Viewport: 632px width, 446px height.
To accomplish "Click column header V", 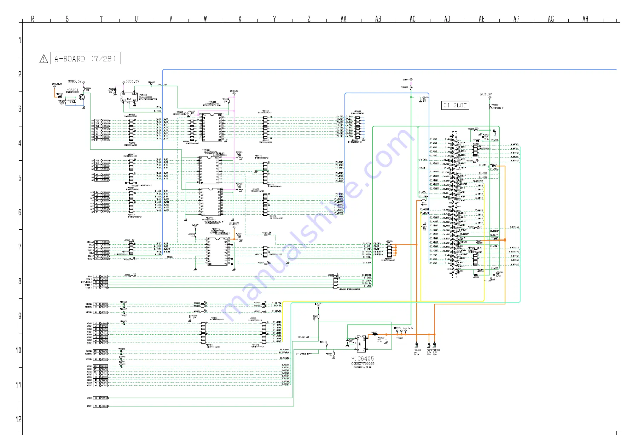I will pyautogui.click(x=171, y=19).
